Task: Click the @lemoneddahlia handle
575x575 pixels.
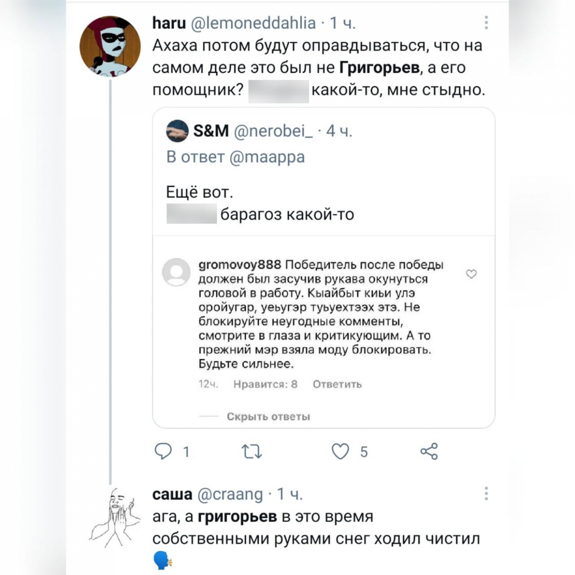Action: pos(253,23)
